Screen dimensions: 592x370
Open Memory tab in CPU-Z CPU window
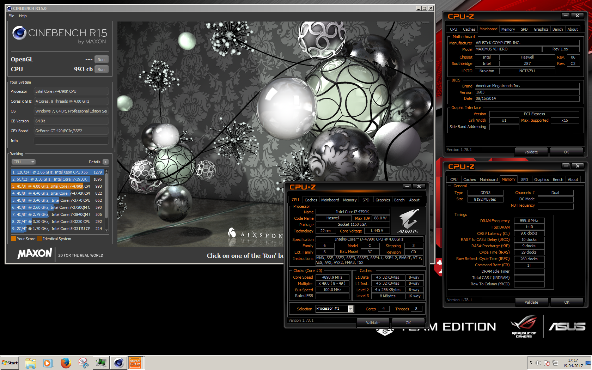350,200
